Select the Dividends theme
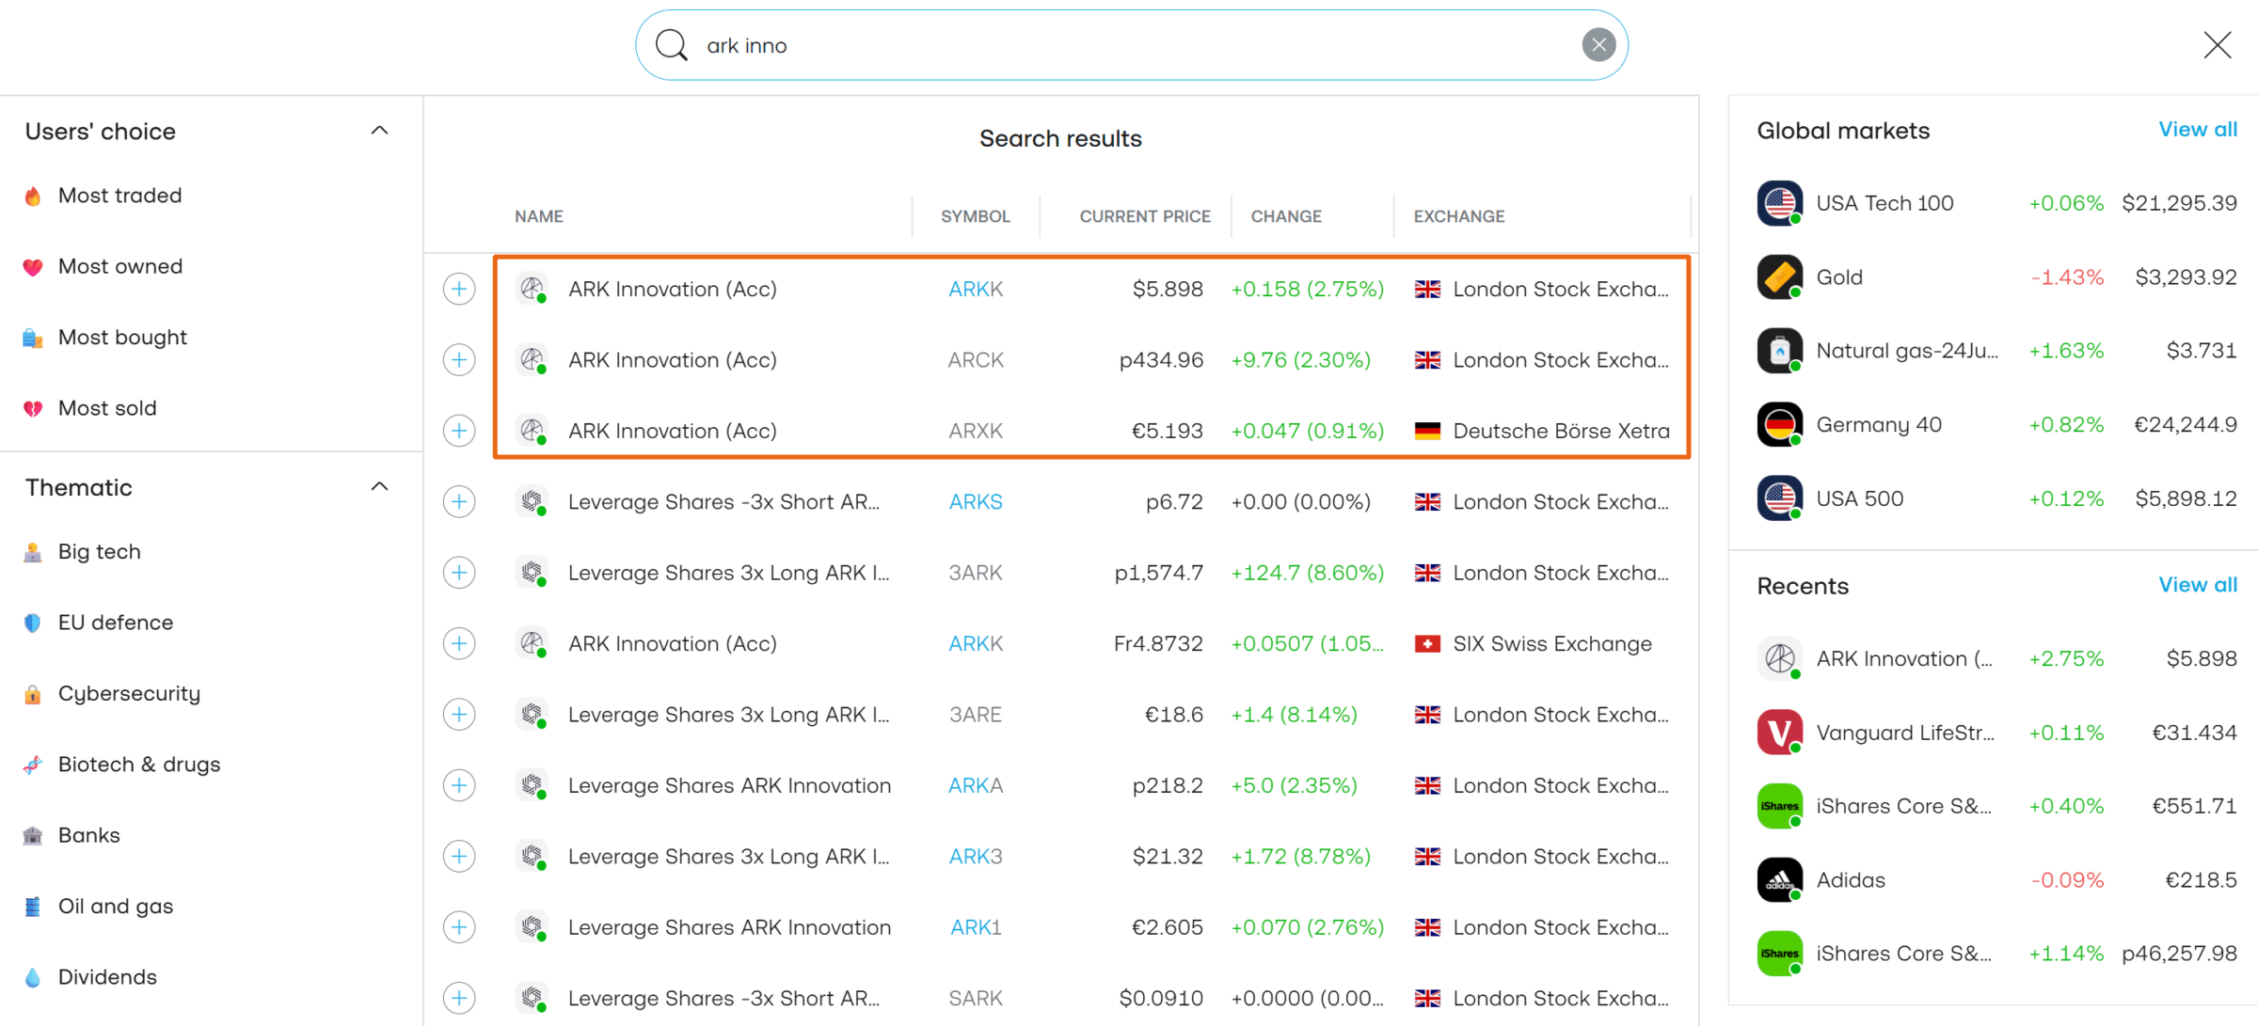The width and height of the screenshot is (2258, 1026). pos(107,977)
